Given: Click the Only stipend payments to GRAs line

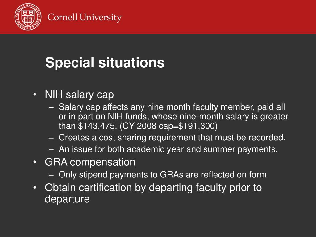Looking at the screenshot, I should point(164,175).
